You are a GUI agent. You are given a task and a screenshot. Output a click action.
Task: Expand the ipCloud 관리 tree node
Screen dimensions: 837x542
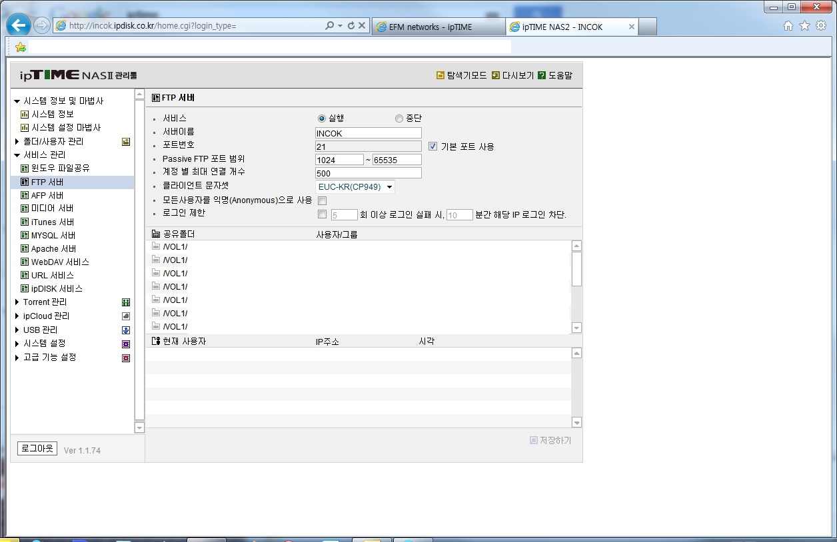(17, 316)
